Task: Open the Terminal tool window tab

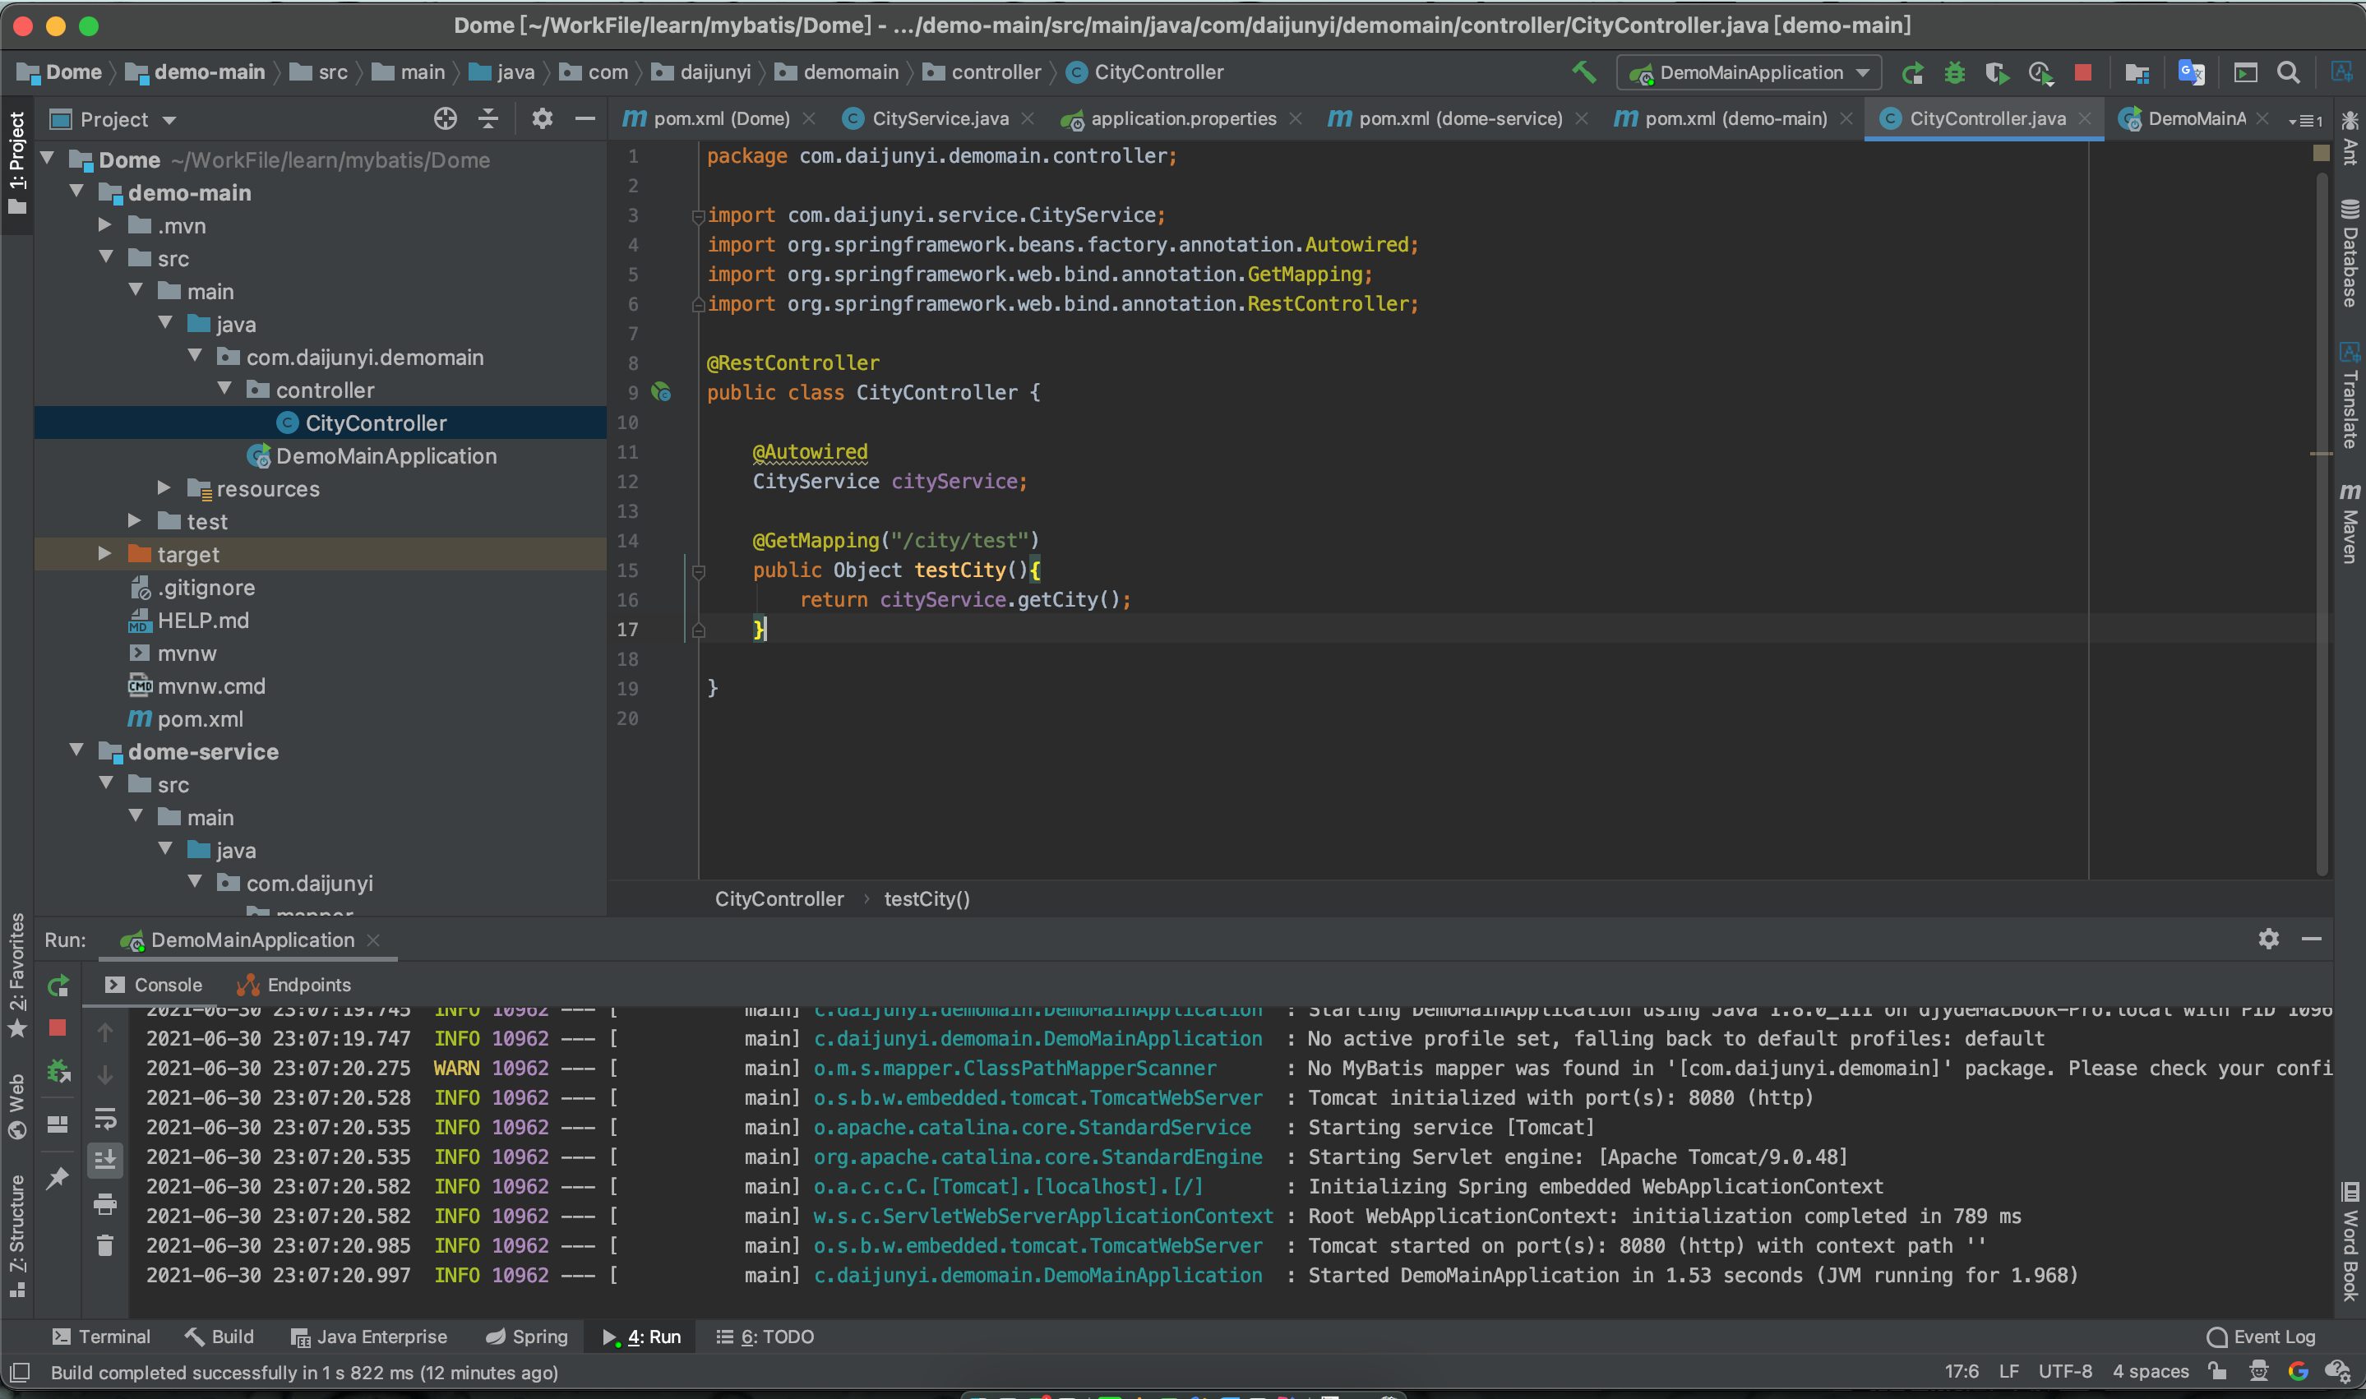Action: (101, 1337)
